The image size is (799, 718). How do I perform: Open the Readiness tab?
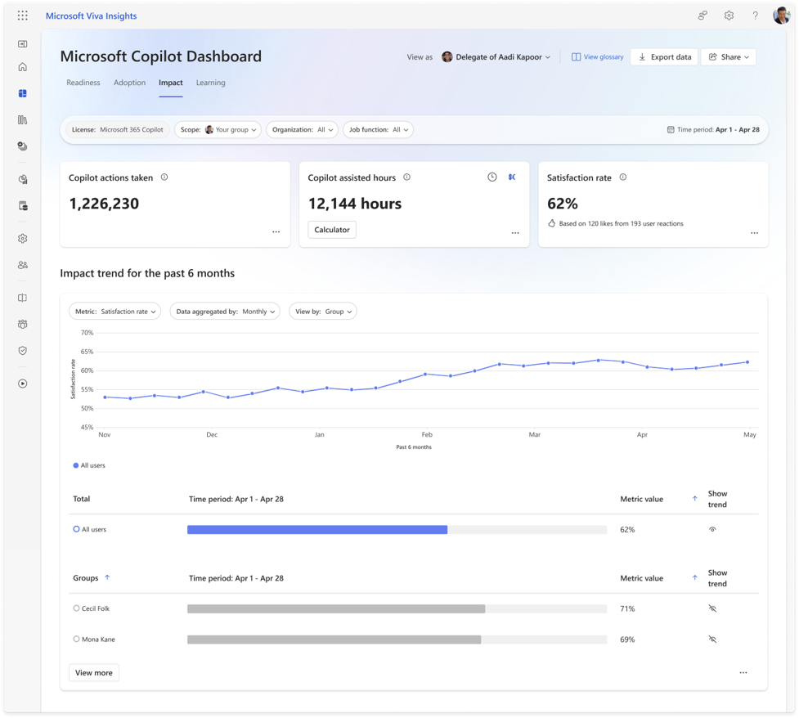coord(83,82)
